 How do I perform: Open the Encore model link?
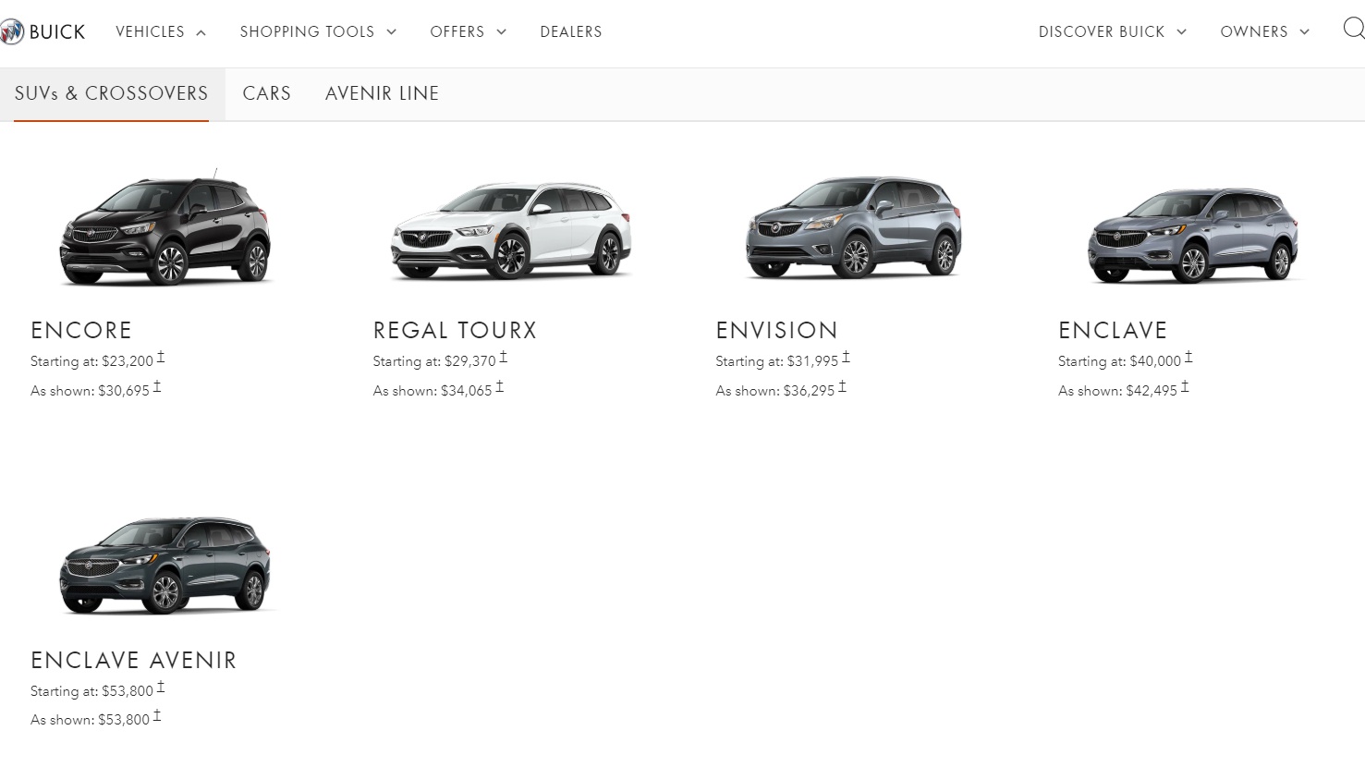[81, 330]
